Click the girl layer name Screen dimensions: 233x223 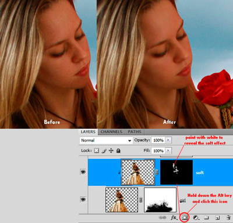point(182,200)
